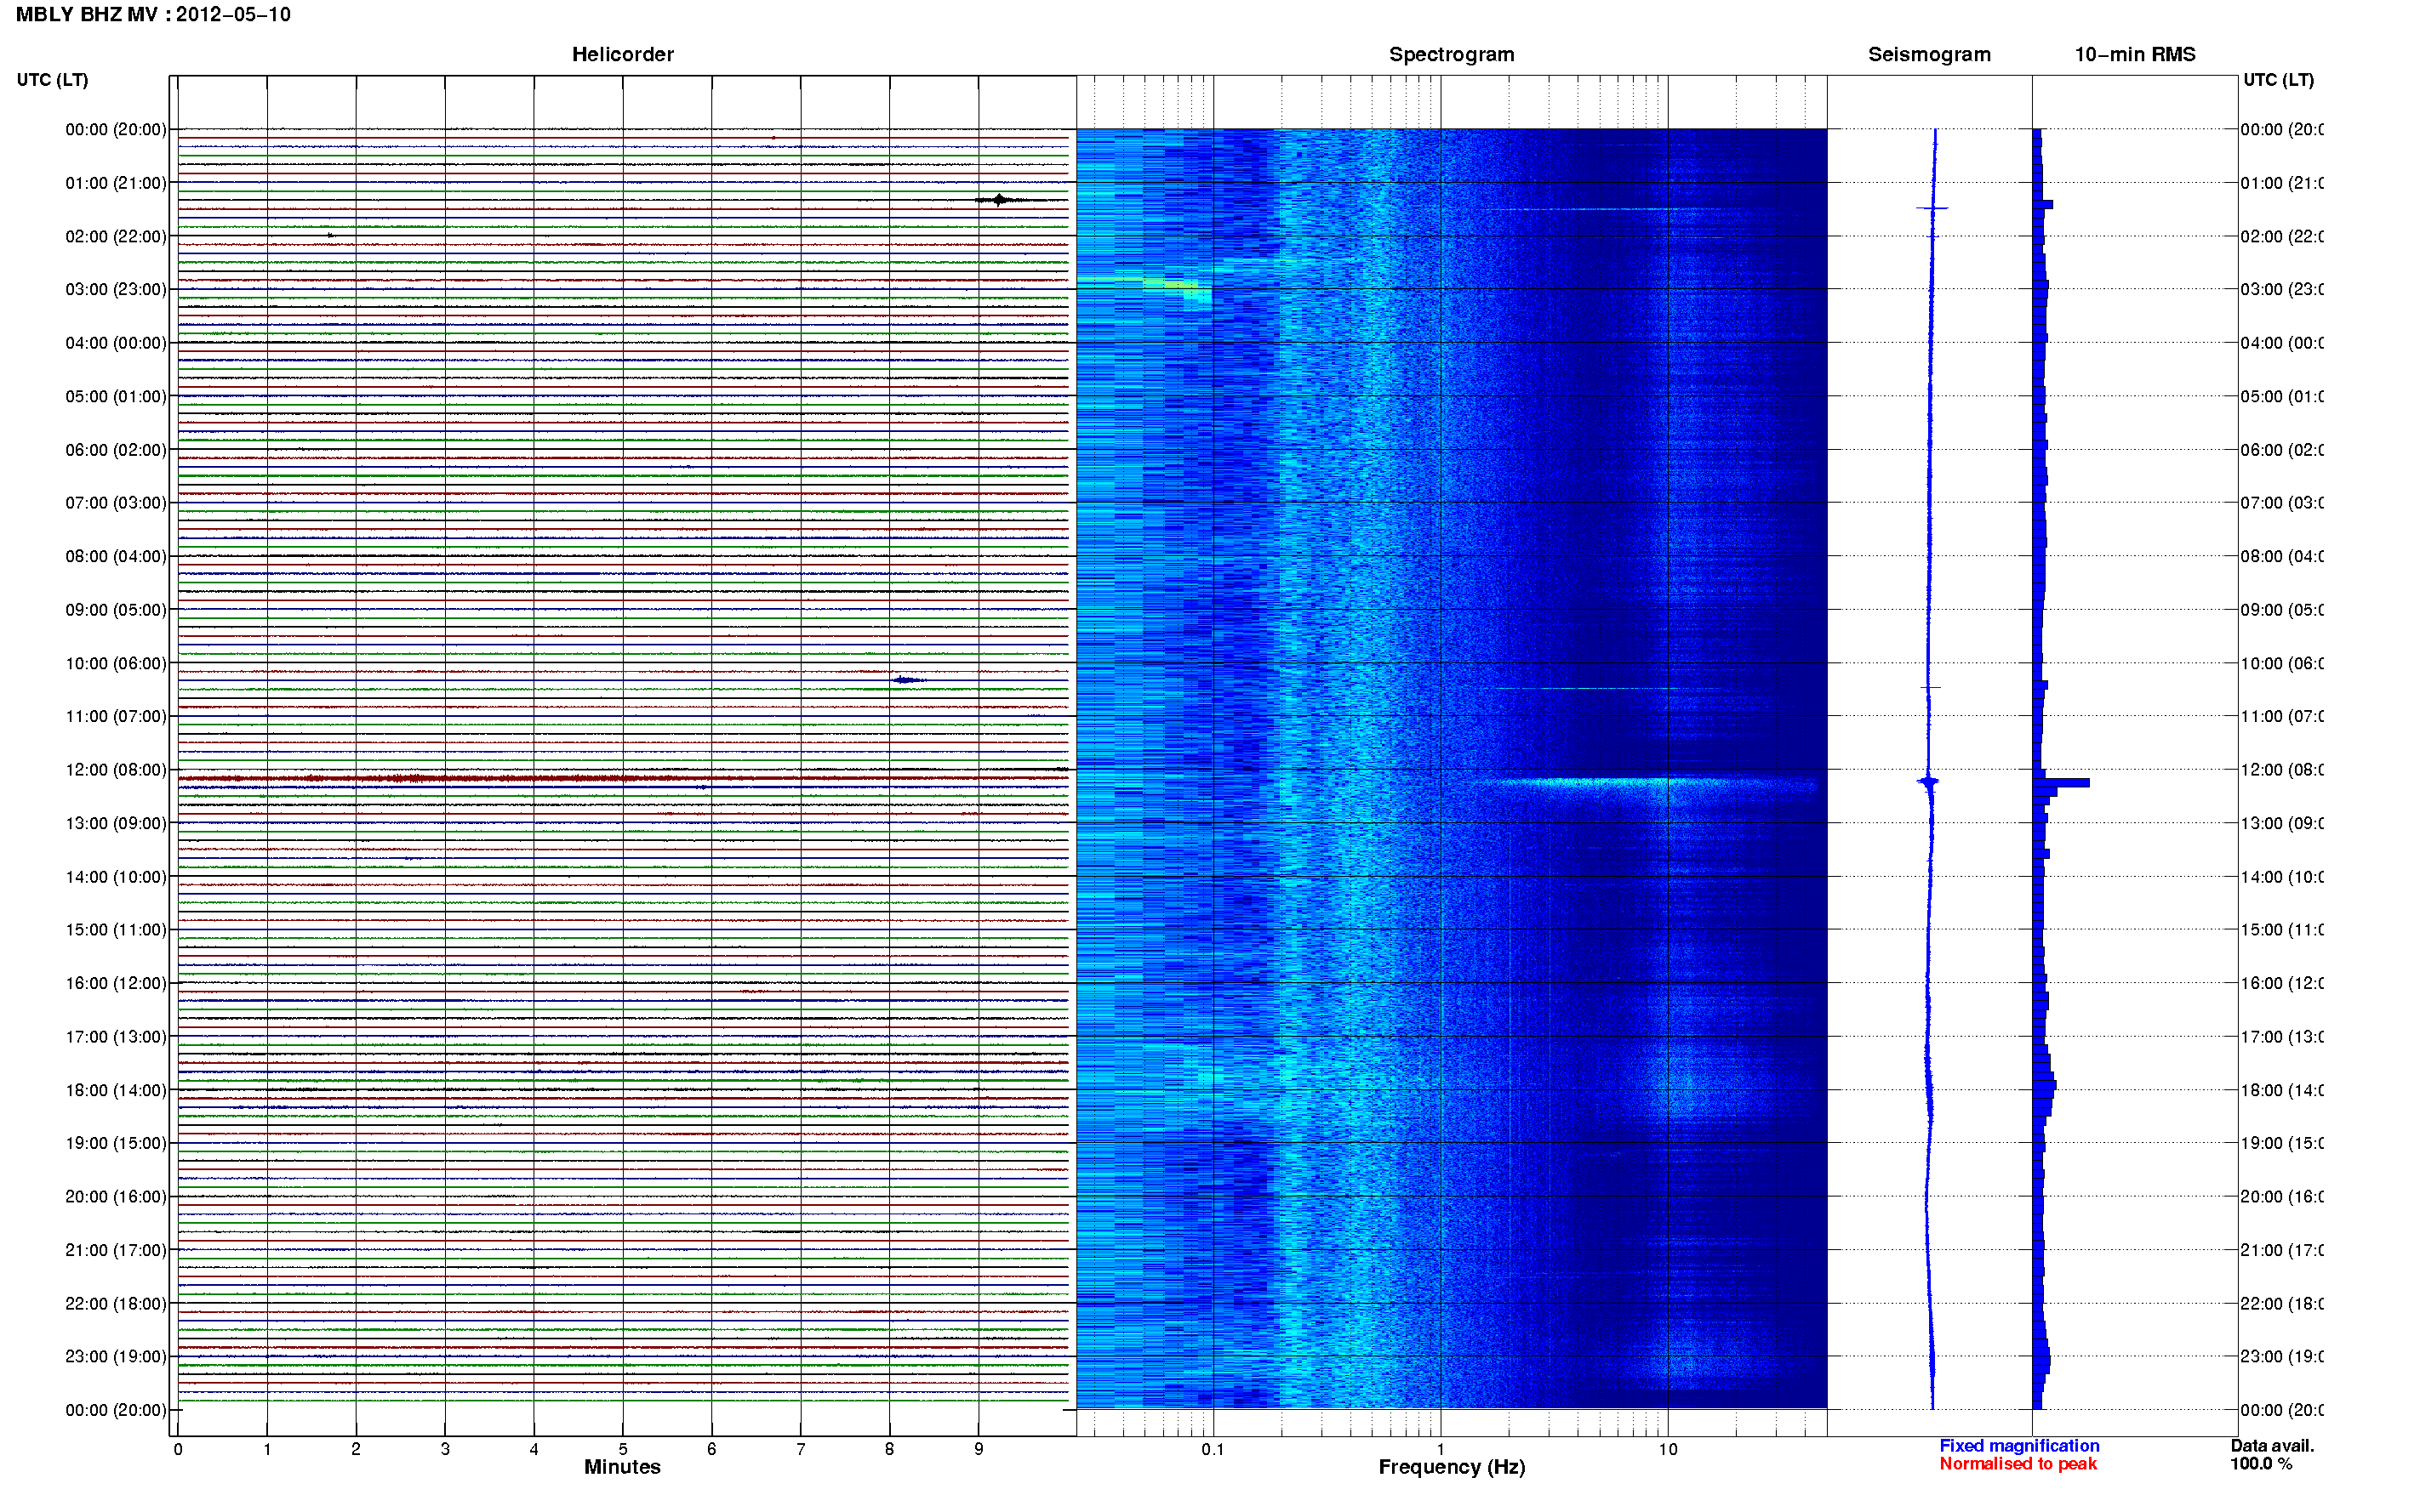Screen dimensions: 2420x1512
Task: Click the 'Minutes' axis label under the helicorder
Action: point(622,1467)
